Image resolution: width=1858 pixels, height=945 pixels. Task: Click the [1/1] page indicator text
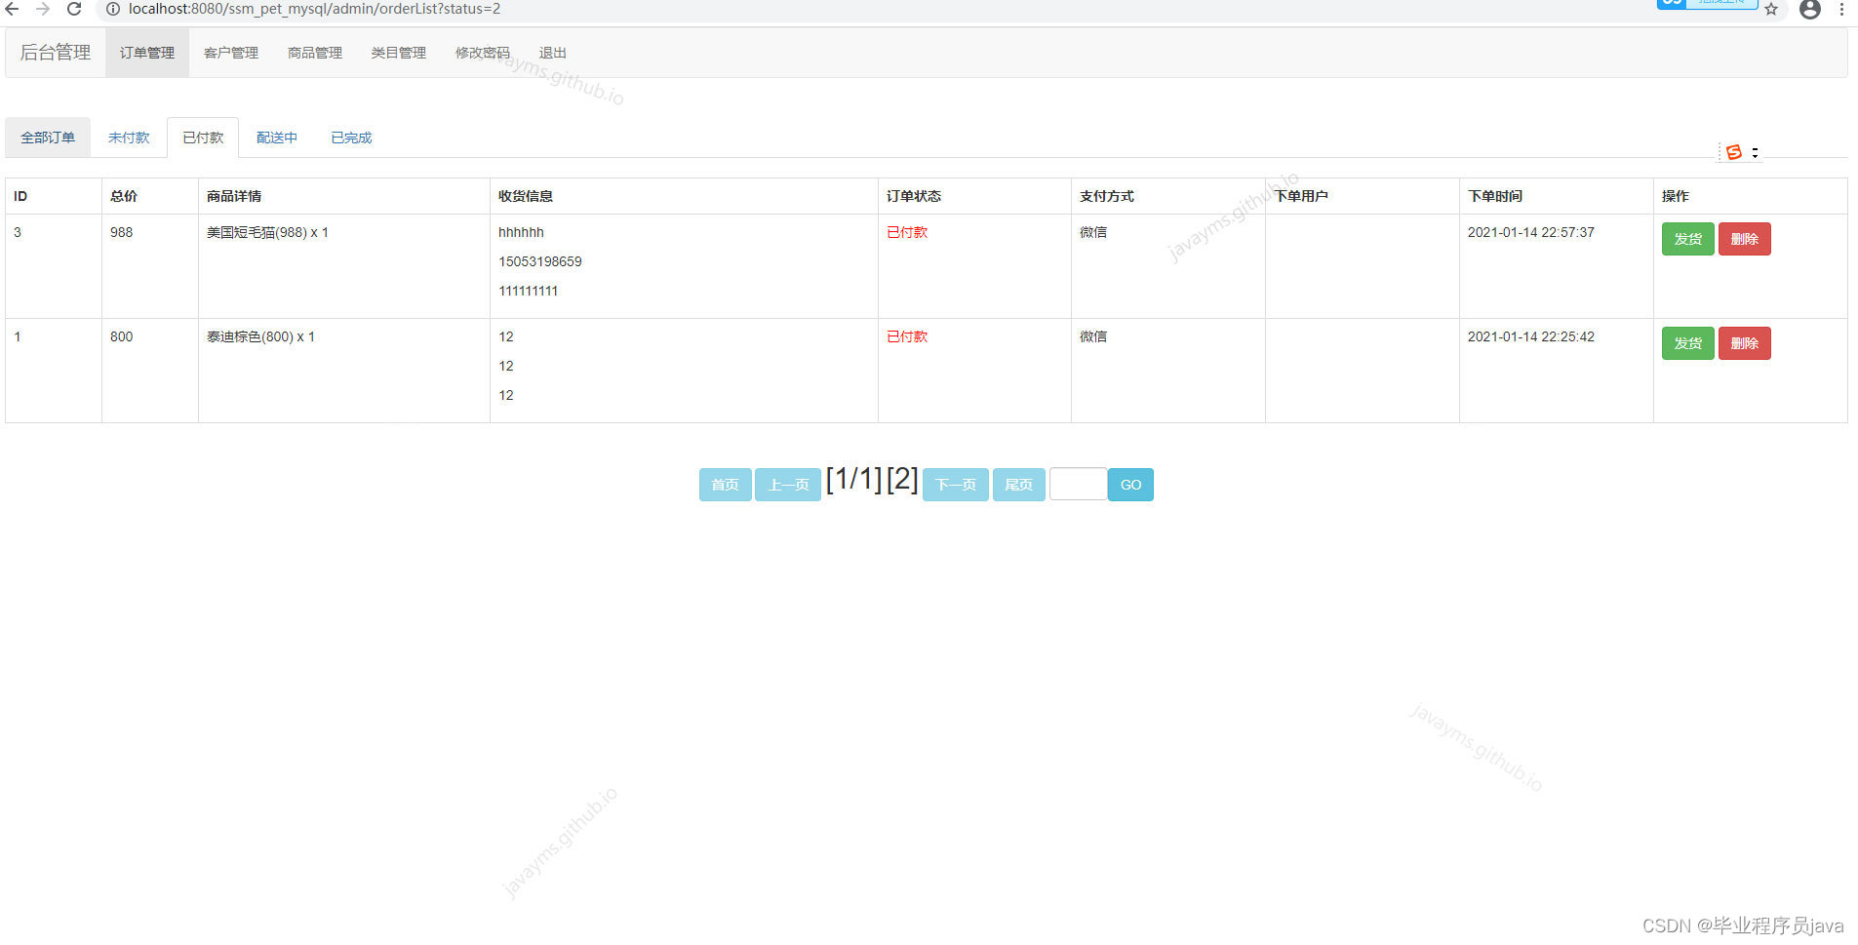point(853,479)
